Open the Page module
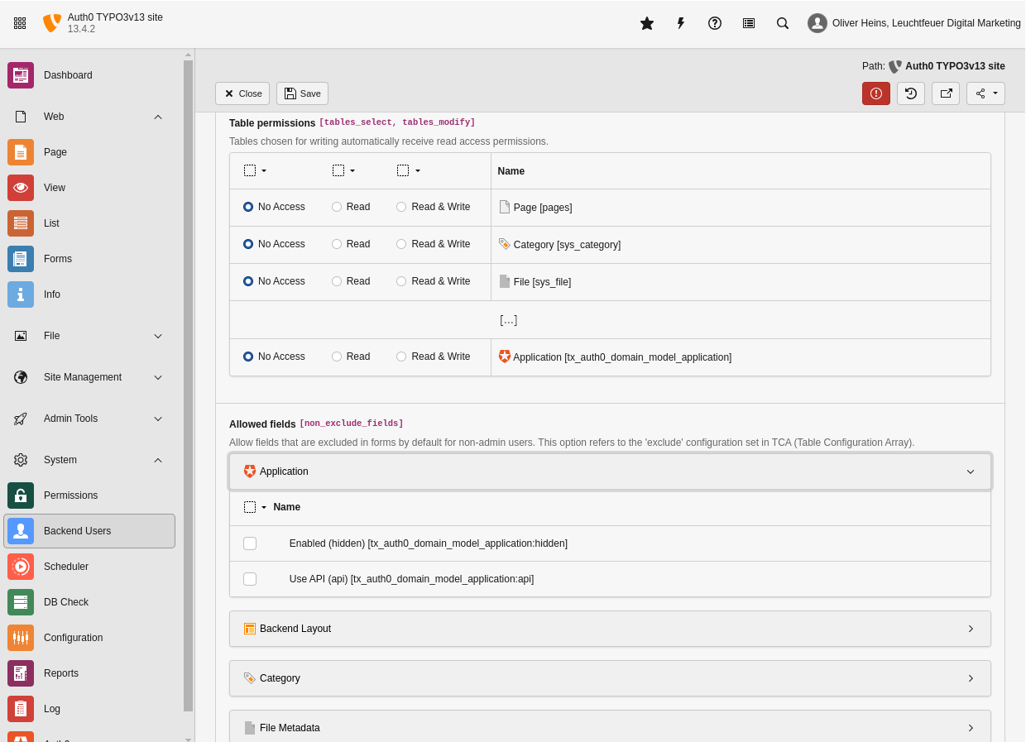The image size is (1026, 742). coord(89,152)
